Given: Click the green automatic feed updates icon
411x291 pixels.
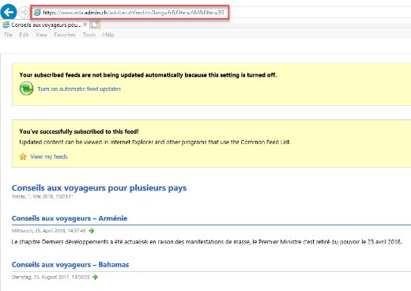Looking at the screenshot, I should (x=26, y=89).
